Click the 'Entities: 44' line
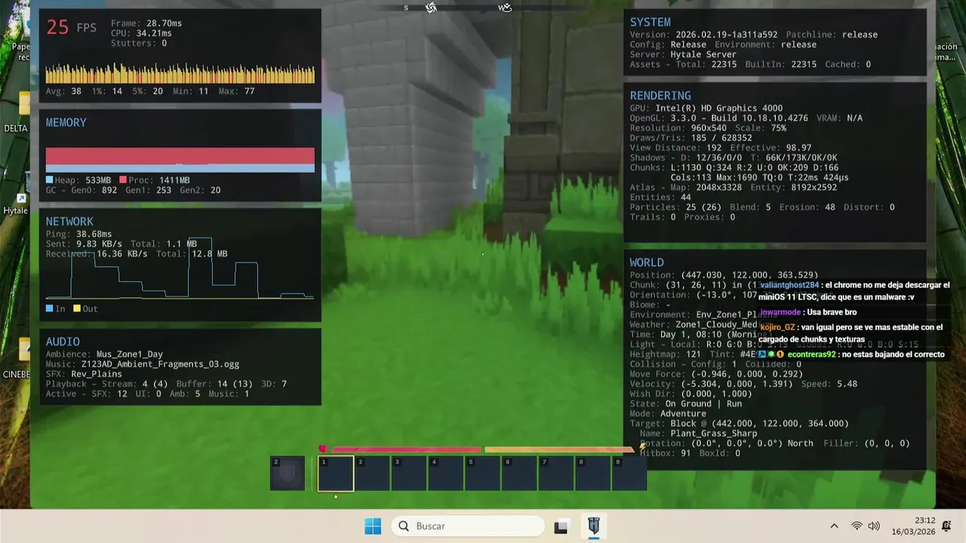Viewport: 966px width, 543px height. coord(660,198)
